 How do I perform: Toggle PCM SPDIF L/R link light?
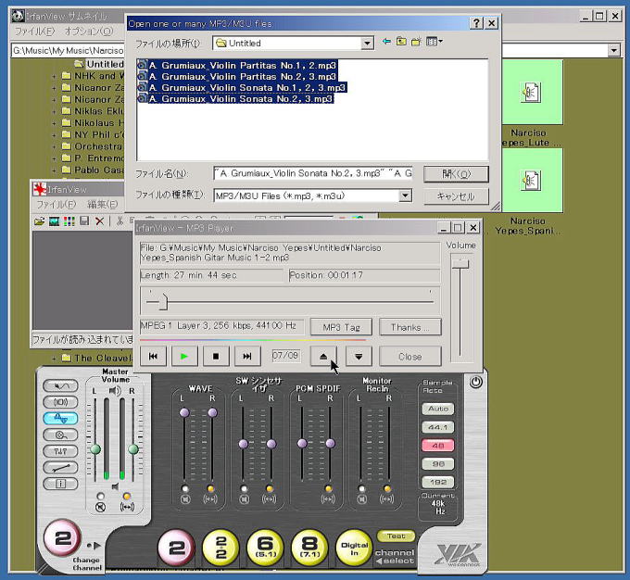pos(328,489)
